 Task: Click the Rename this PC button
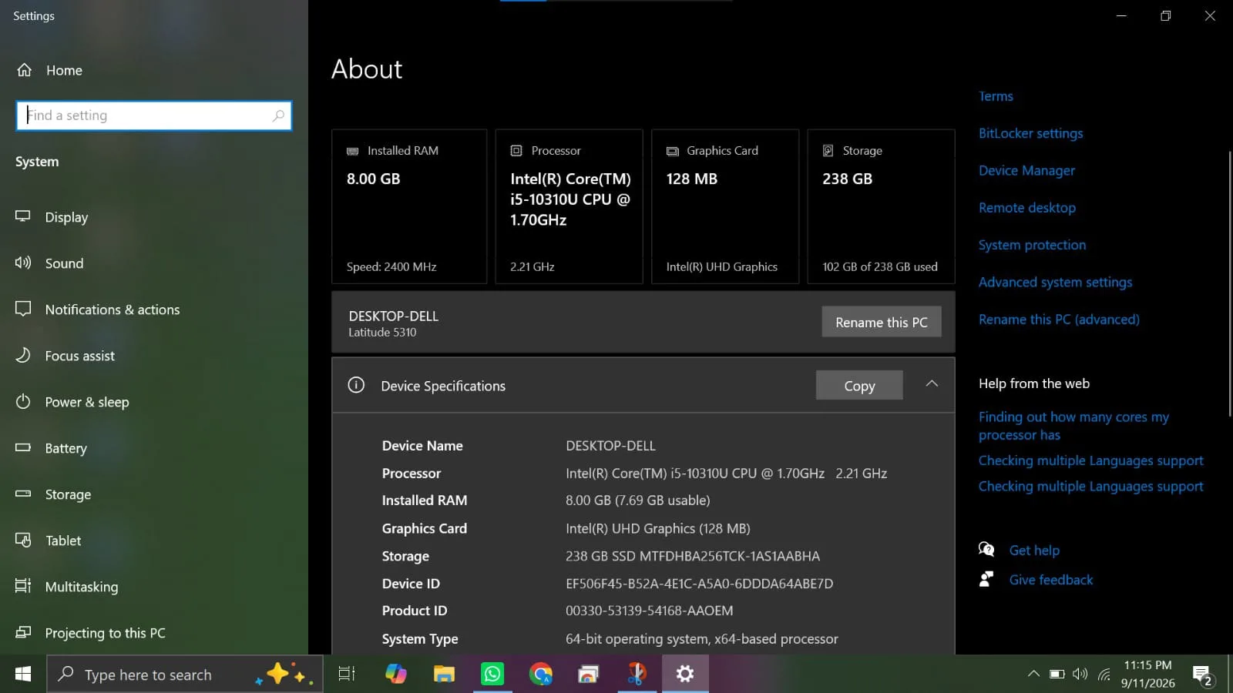click(882, 322)
